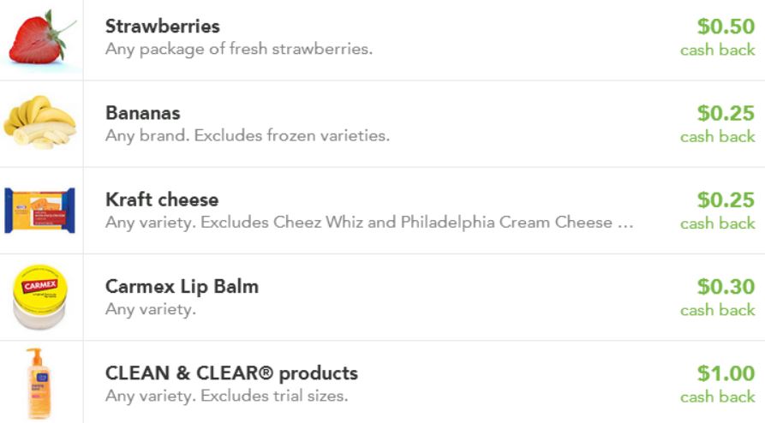
Task: Select the $1.00 cash back amount
Action: (726, 373)
